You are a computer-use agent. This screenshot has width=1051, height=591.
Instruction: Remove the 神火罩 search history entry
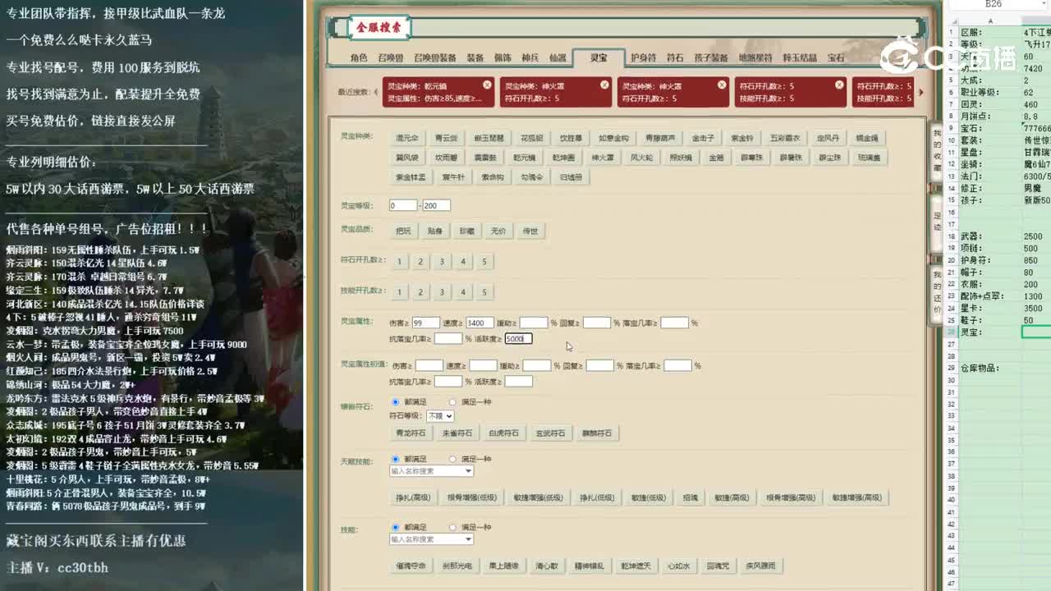coord(604,84)
